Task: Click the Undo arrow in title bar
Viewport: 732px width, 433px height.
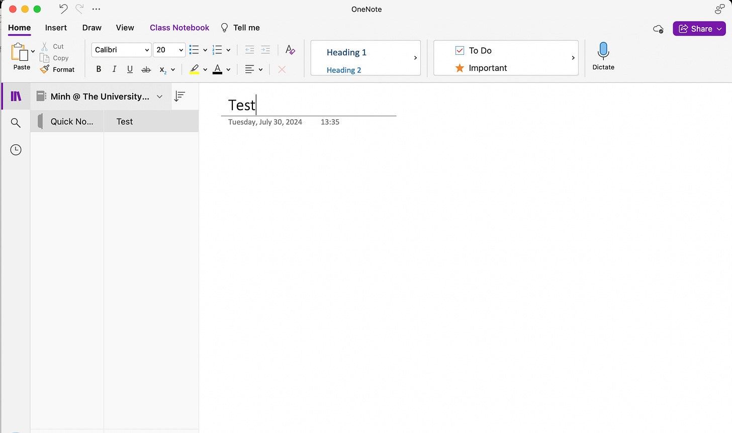Action: [x=63, y=9]
